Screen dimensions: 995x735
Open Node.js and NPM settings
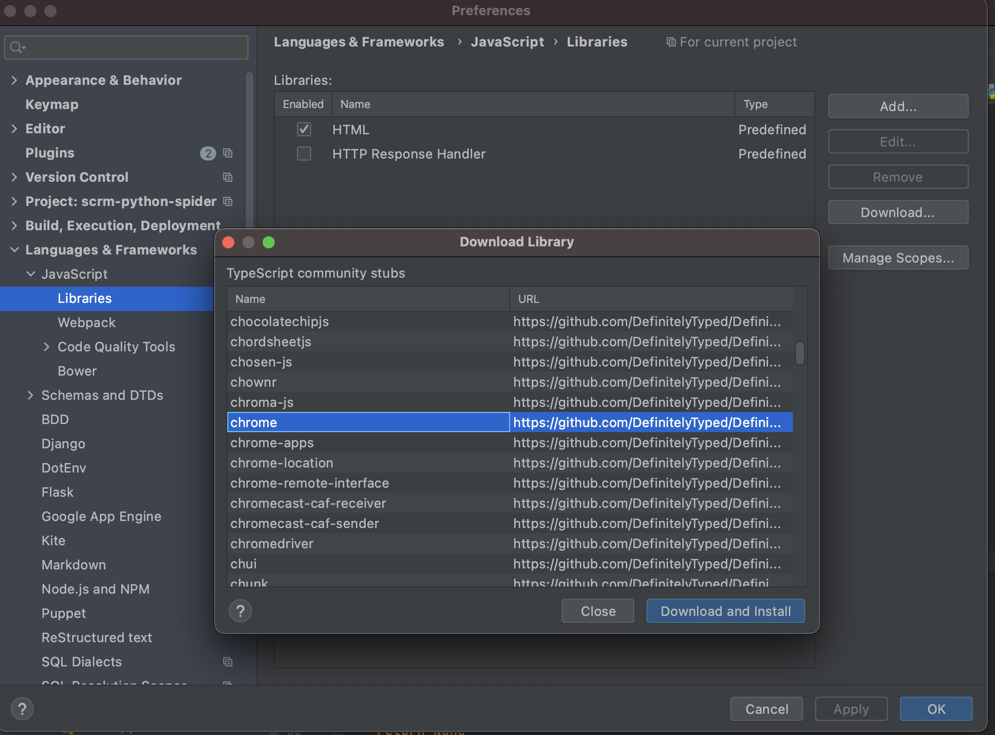pos(95,589)
